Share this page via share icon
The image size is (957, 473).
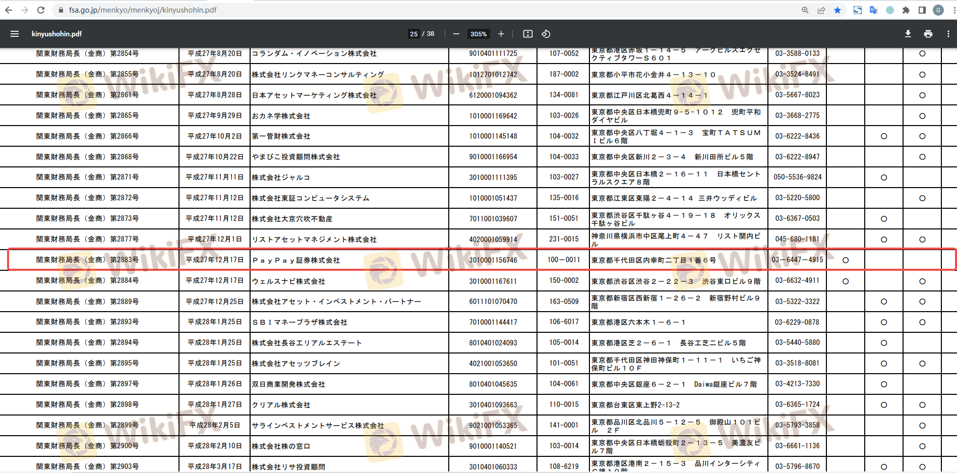point(821,10)
